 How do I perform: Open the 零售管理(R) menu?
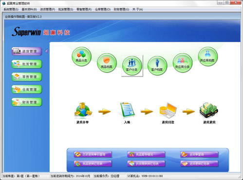[84, 9]
